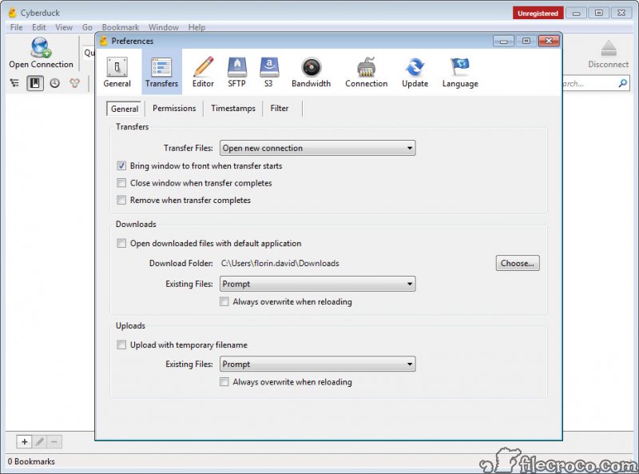Open Downloads Existing Files Prompt dropdown

point(317,284)
